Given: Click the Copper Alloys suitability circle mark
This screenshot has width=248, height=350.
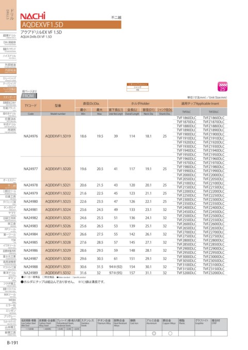Looking at the screenshot, I should pyautogui.click(x=170, y=333).
